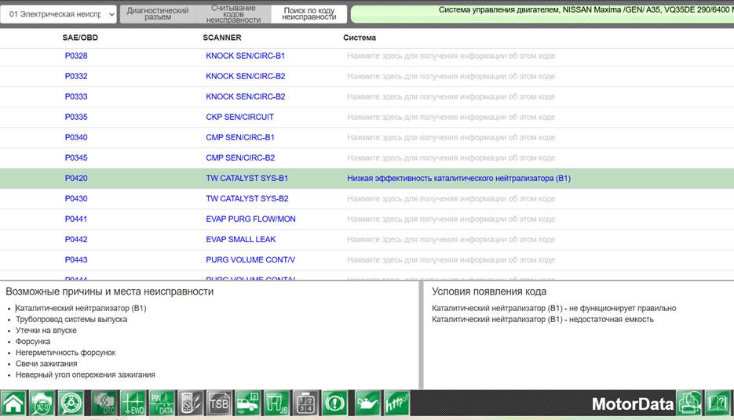Viewport: 734px width, 420px height.
Task: Go to the Home screen icon
Action: click(13, 404)
